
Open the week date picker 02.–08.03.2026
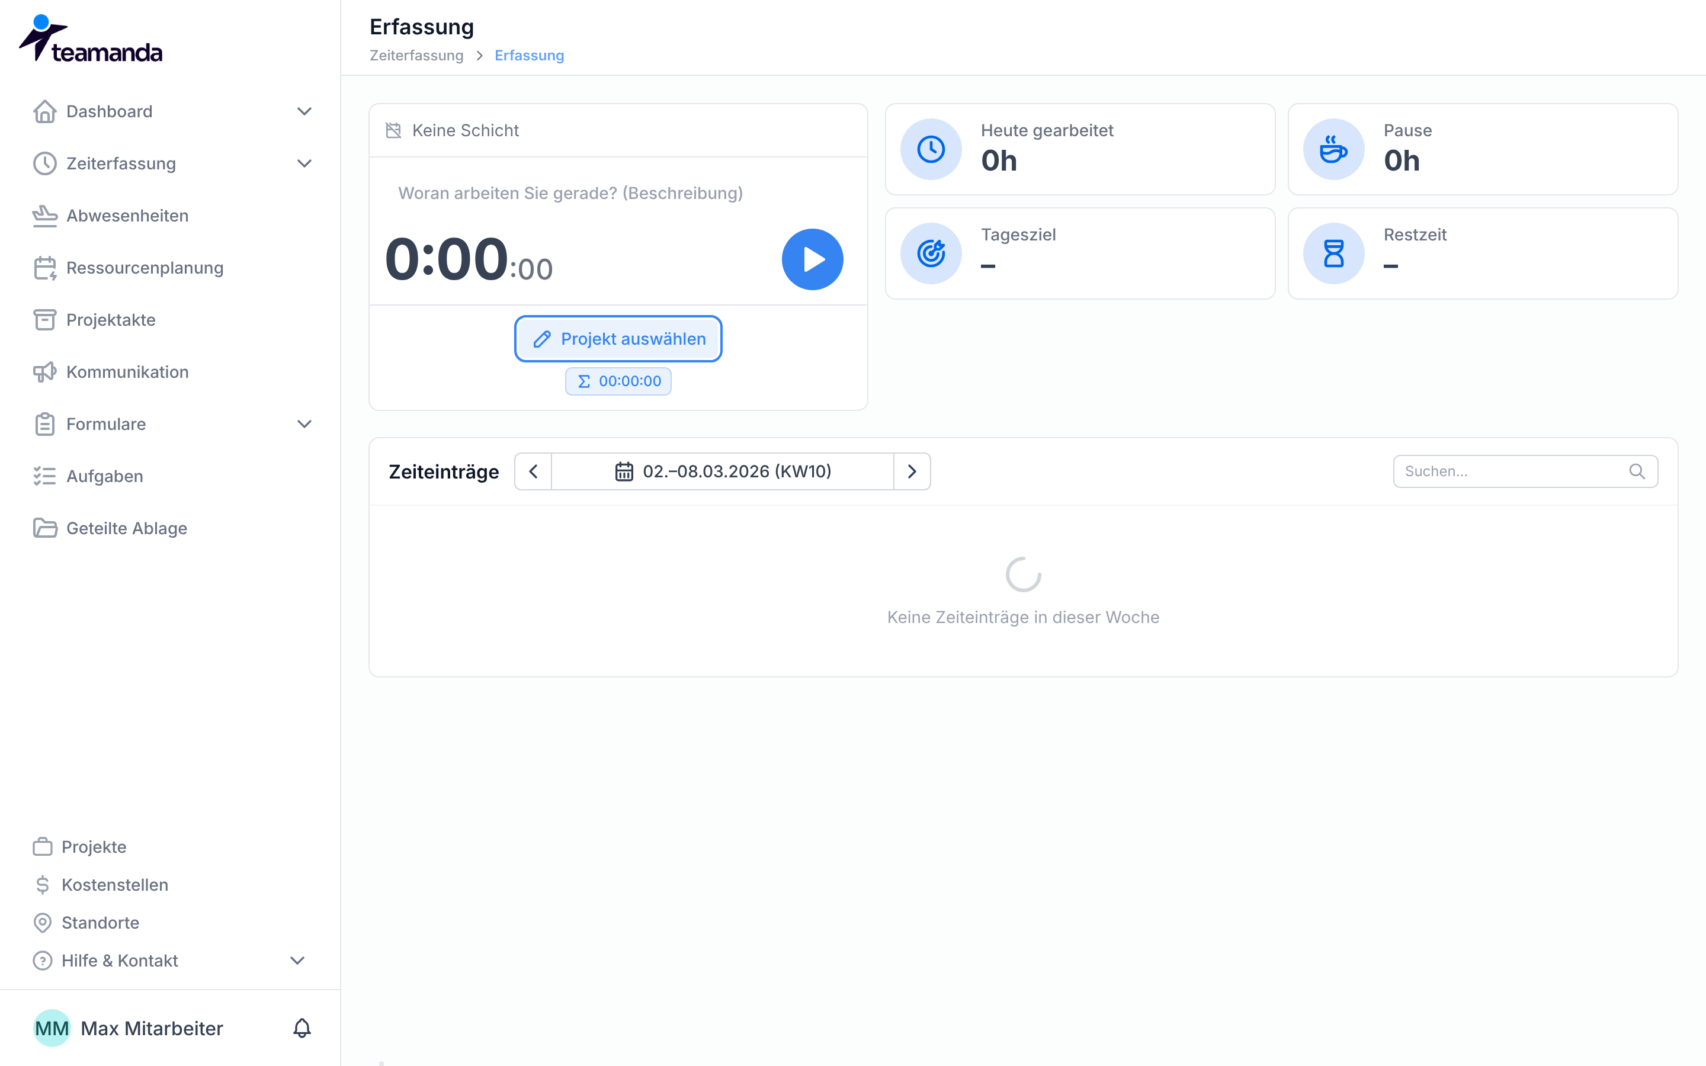723,471
